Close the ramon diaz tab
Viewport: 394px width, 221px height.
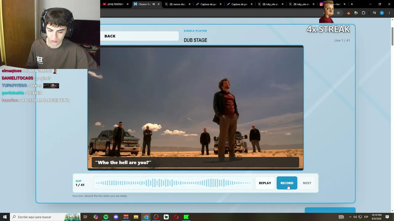(x=190, y=4)
